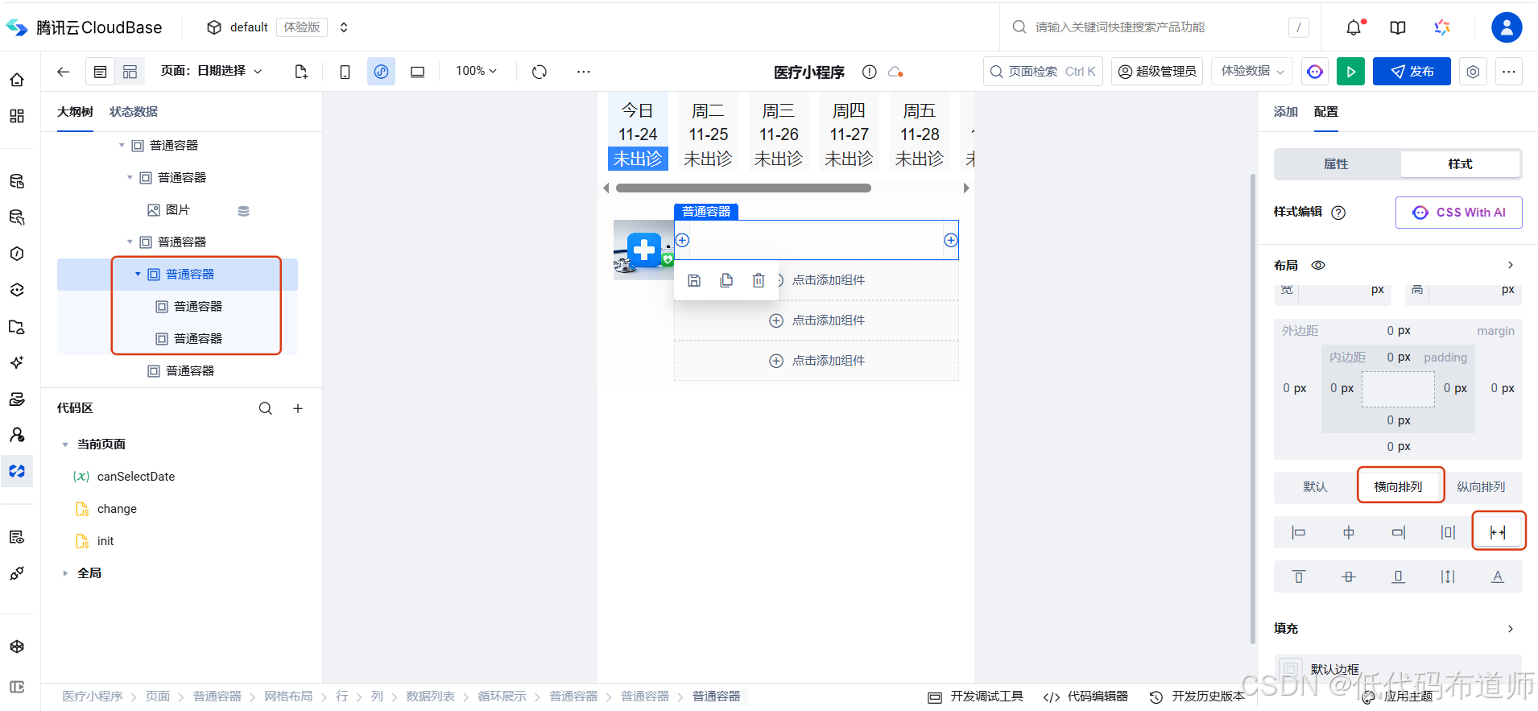
Task: Search in the 代码区 panel
Action: pos(266,408)
